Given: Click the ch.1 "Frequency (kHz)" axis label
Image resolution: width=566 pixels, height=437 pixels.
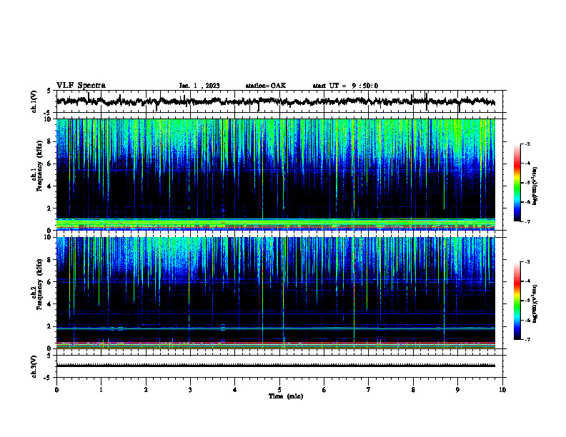Looking at the screenshot, I should coord(39,166).
